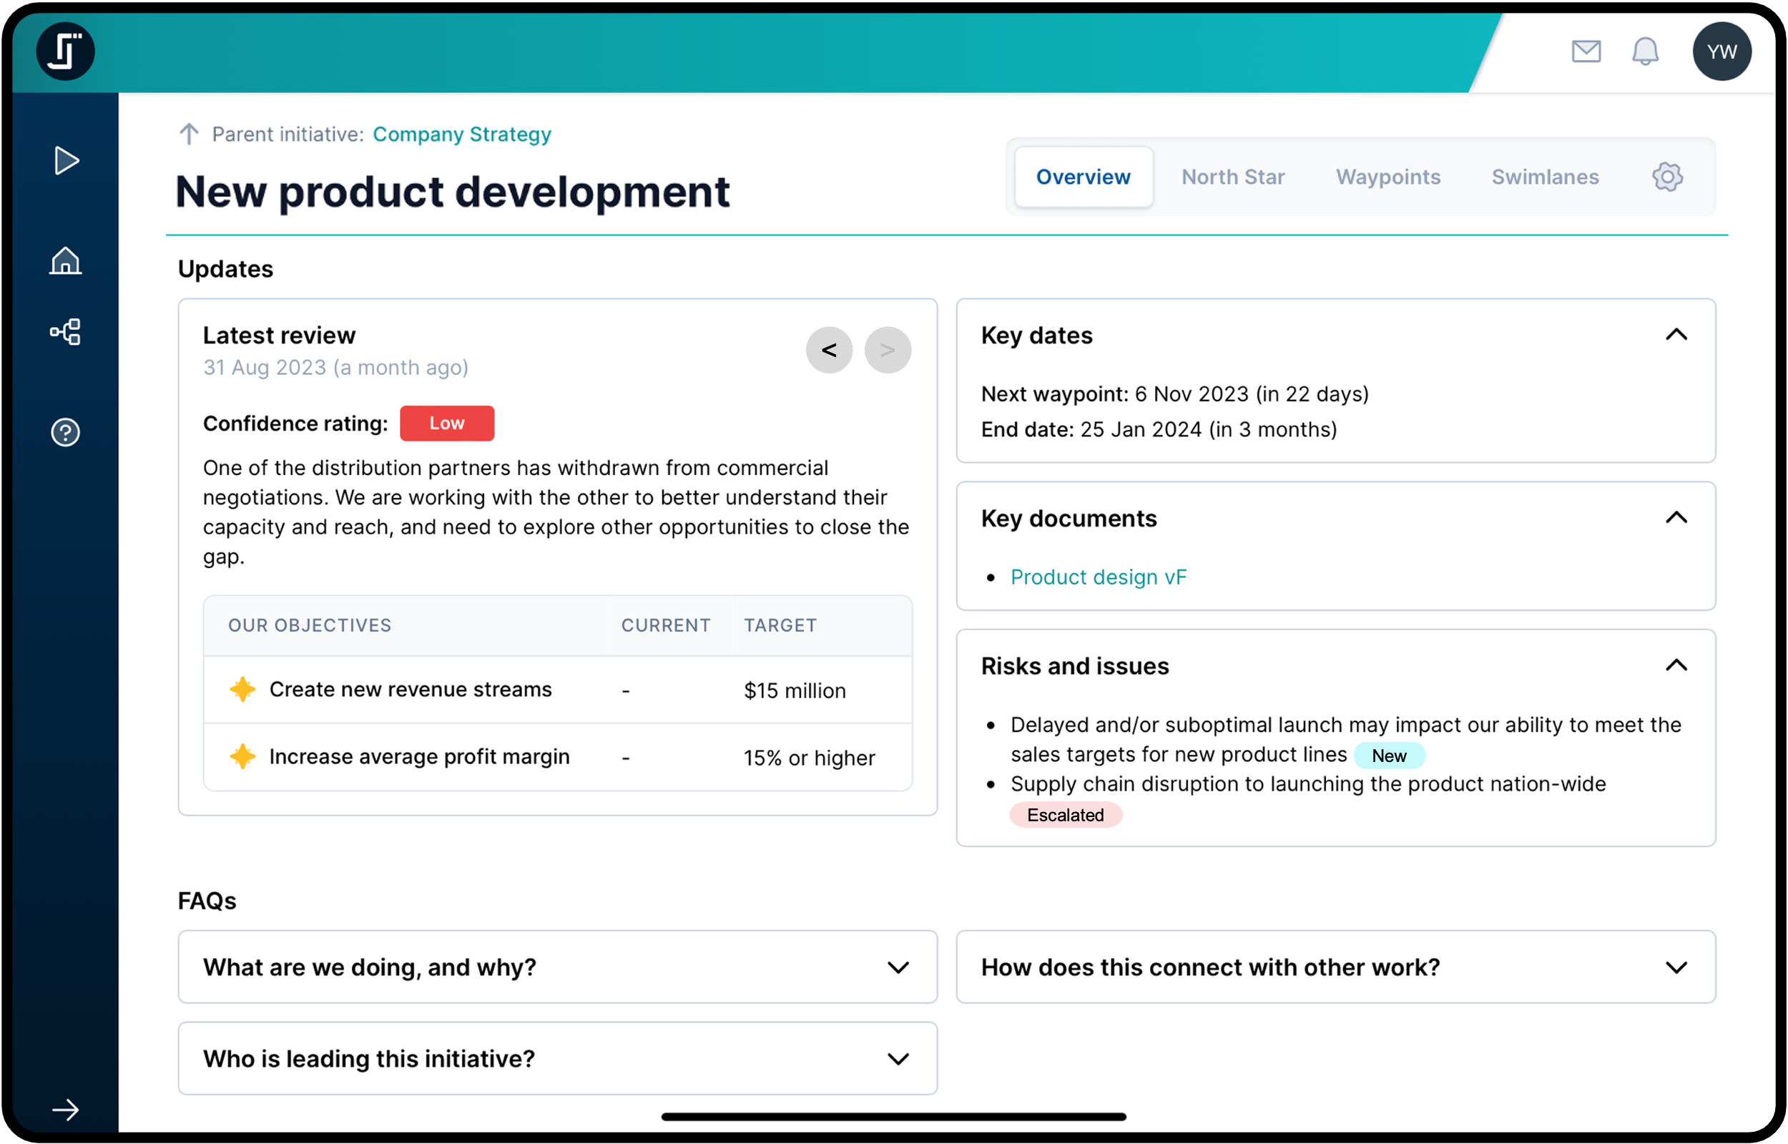
Task: Collapse the Risks and issues panel
Action: pos(1676,665)
